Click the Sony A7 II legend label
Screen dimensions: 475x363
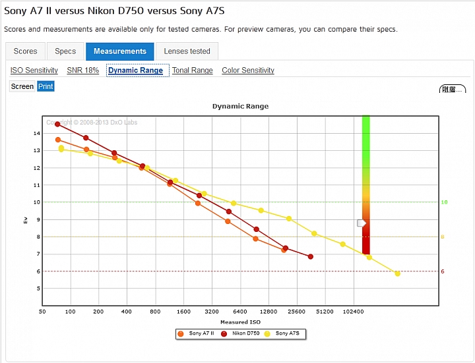pos(201,333)
